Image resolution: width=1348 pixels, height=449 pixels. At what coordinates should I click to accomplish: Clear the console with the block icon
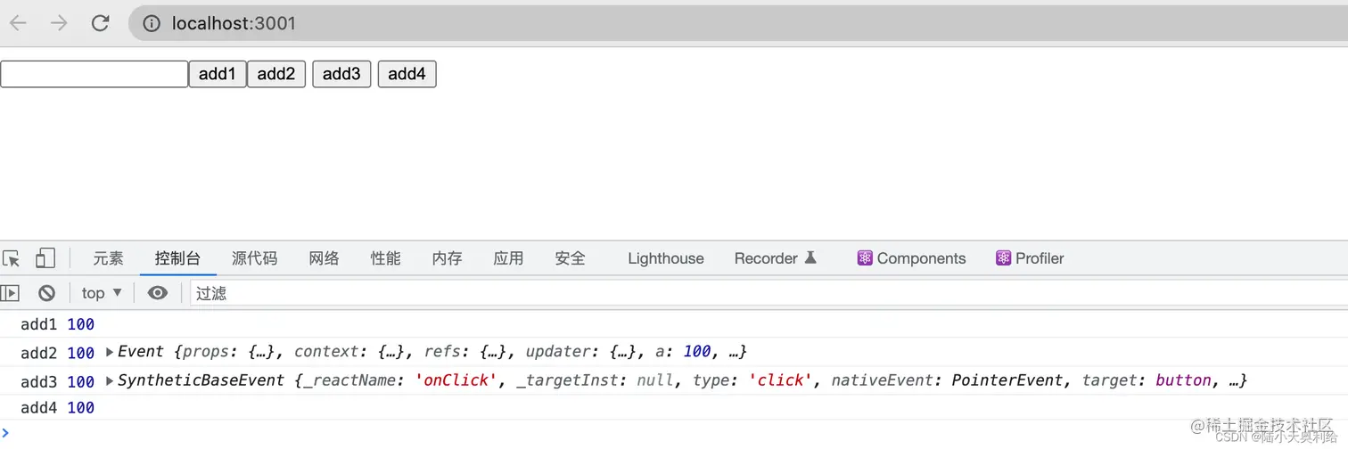47,293
